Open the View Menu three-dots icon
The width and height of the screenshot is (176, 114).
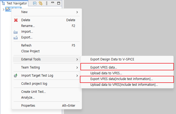47,3
